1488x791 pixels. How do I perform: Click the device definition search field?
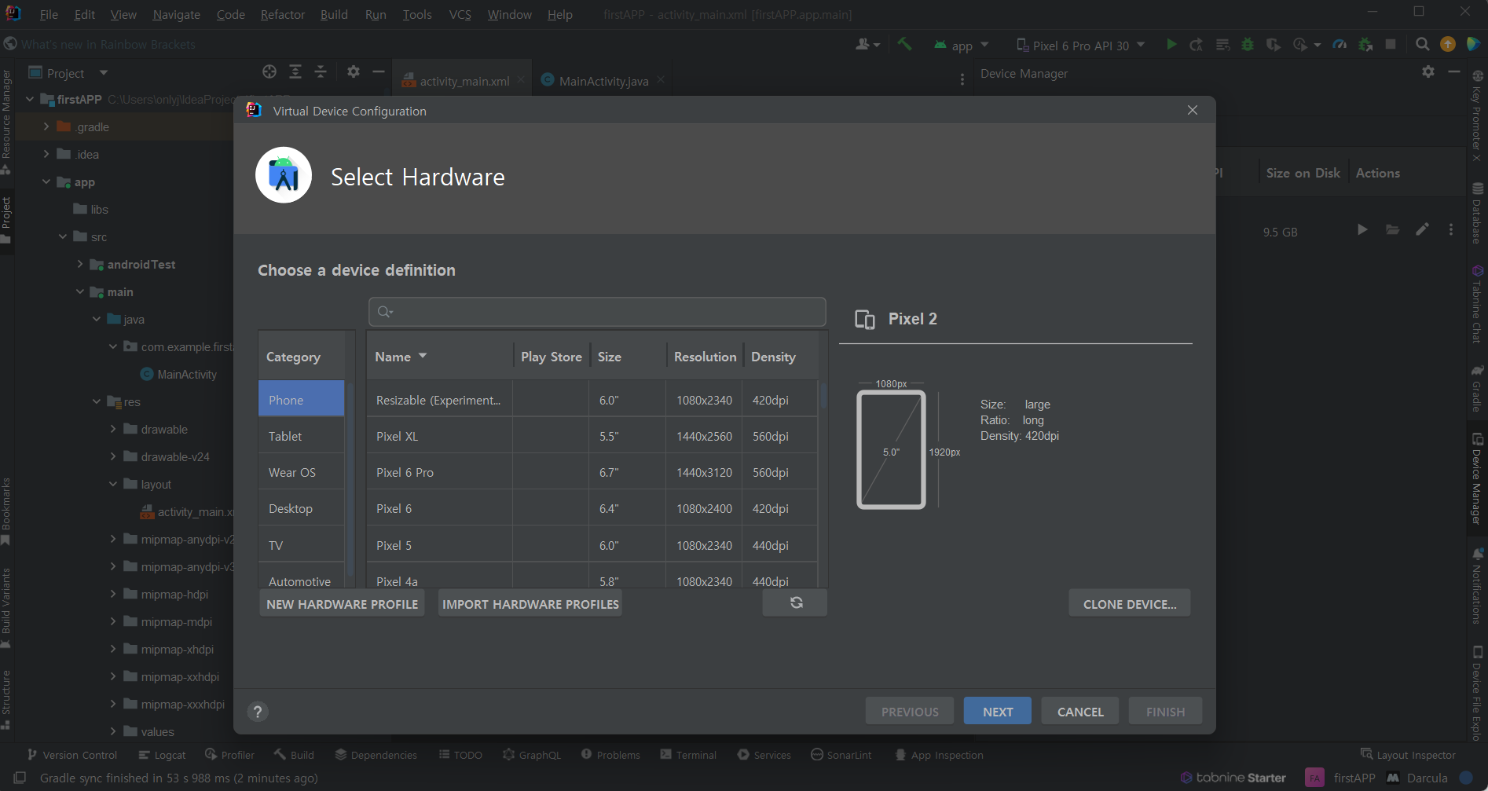coord(597,311)
